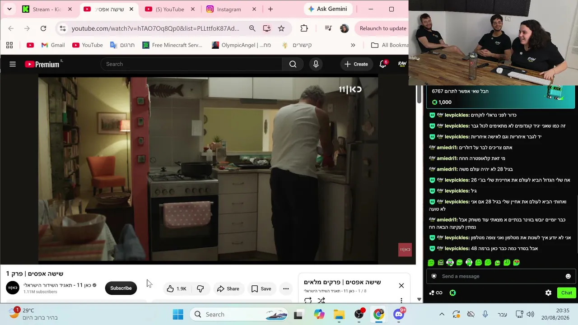Like the video with thumbs up
The height and width of the screenshot is (325, 578).
[177, 288]
